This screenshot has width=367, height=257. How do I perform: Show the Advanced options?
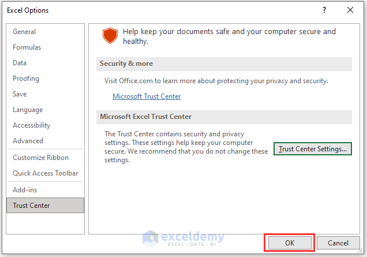coord(28,141)
